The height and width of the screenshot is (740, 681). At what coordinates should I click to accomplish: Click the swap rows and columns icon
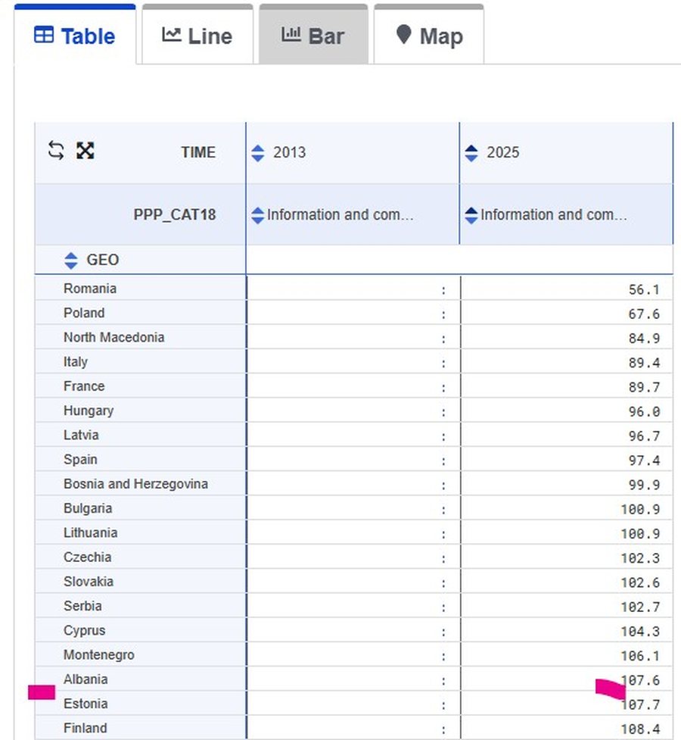pyautogui.click(x=56, y=151)
